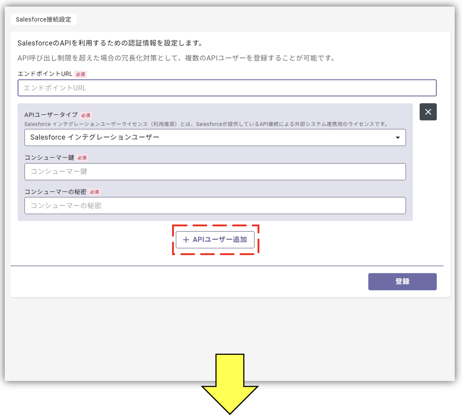
Task: Click the dropdown arrow of user type
Action: 398,138
